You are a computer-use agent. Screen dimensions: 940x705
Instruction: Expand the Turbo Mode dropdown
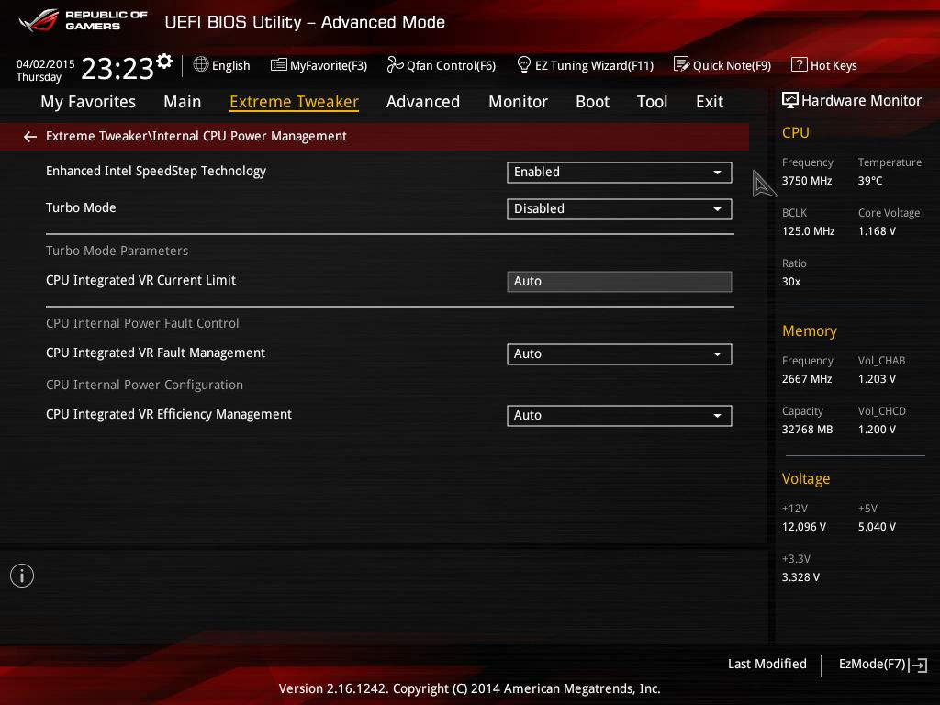click(x=619, y=208)
